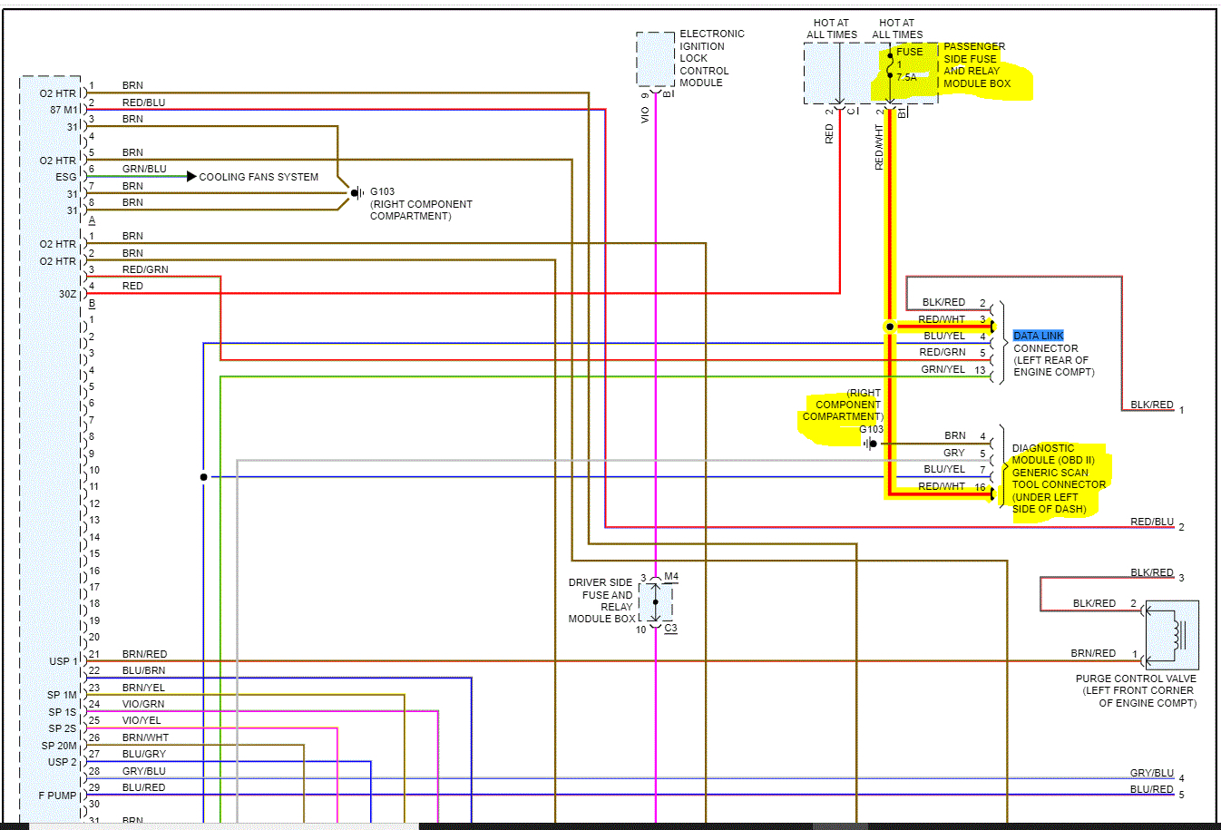This screenshot has width=1221, height=830.
Task: Click the COOLING FANS SYSTEM label
Action: (259, 177)
